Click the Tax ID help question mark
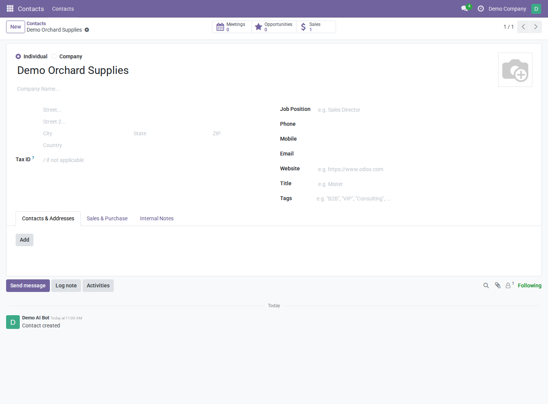Image resolution: width=548 pixels, height=404 pixels. [33, 158]
